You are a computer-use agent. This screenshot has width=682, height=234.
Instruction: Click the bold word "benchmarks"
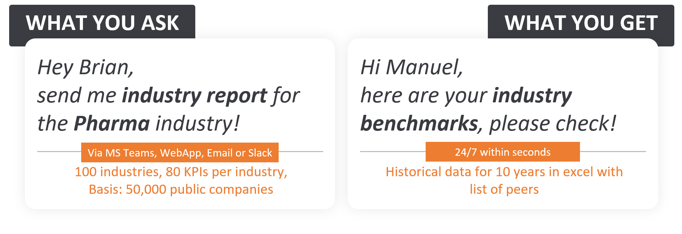click(419, 124)
